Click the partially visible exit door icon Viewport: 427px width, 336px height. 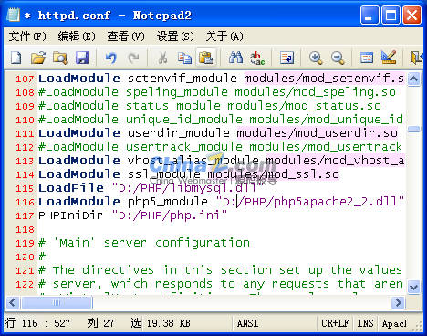coord(416,58)
